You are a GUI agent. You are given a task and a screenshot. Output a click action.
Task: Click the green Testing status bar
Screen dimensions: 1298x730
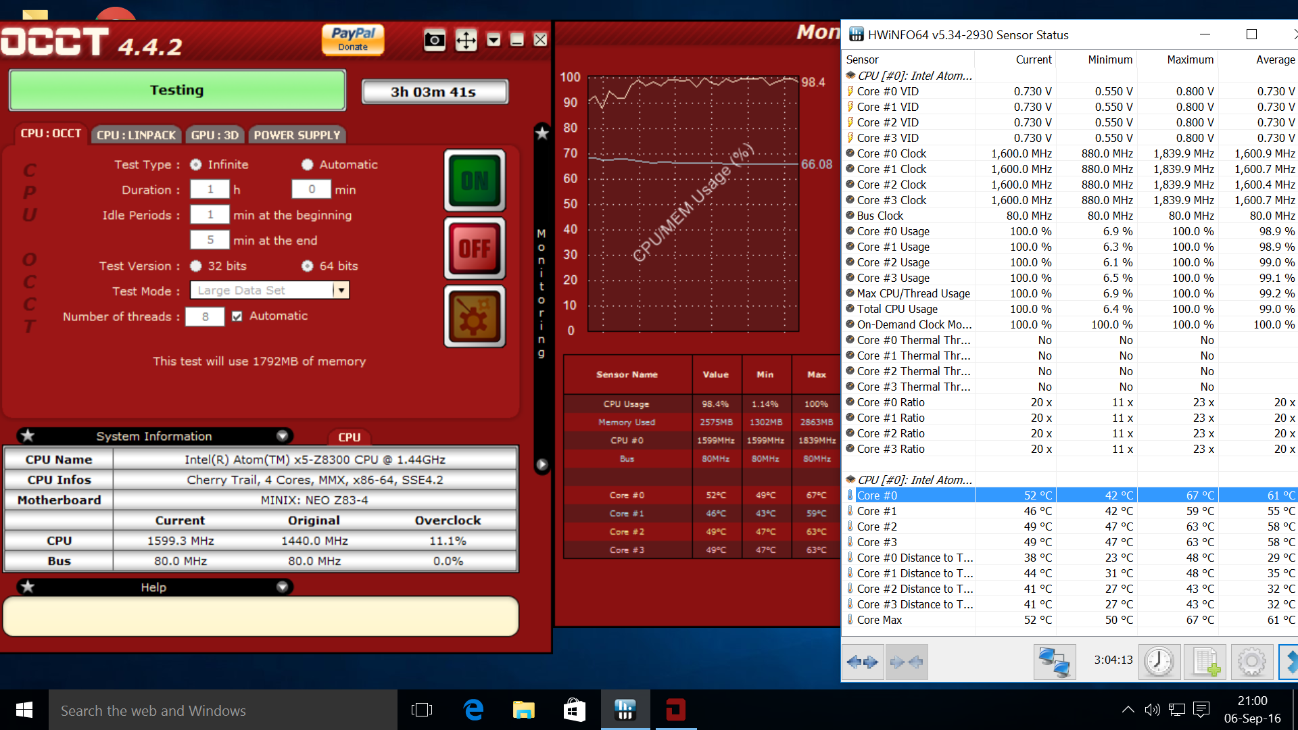pos(177,90)
